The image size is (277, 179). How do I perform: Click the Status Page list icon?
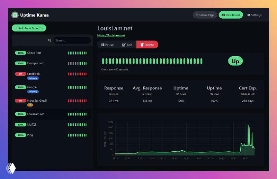197,15
